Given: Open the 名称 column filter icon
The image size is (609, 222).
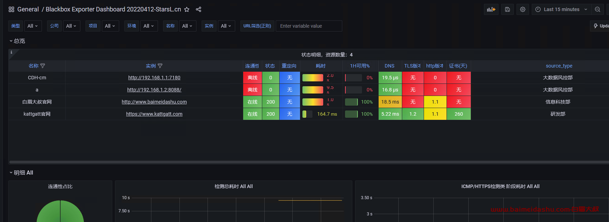Looking at the screenshot, I should click(43, 66).
